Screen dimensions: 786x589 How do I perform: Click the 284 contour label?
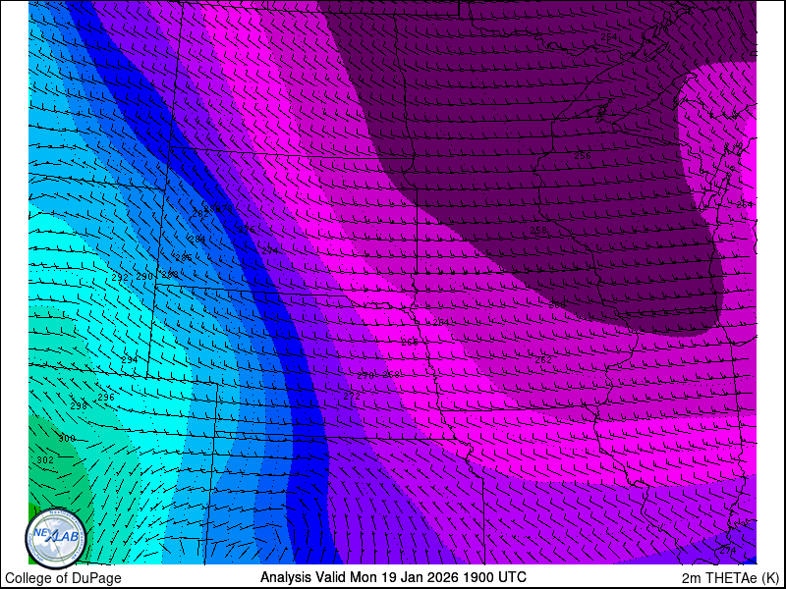(x=197, y=240)
